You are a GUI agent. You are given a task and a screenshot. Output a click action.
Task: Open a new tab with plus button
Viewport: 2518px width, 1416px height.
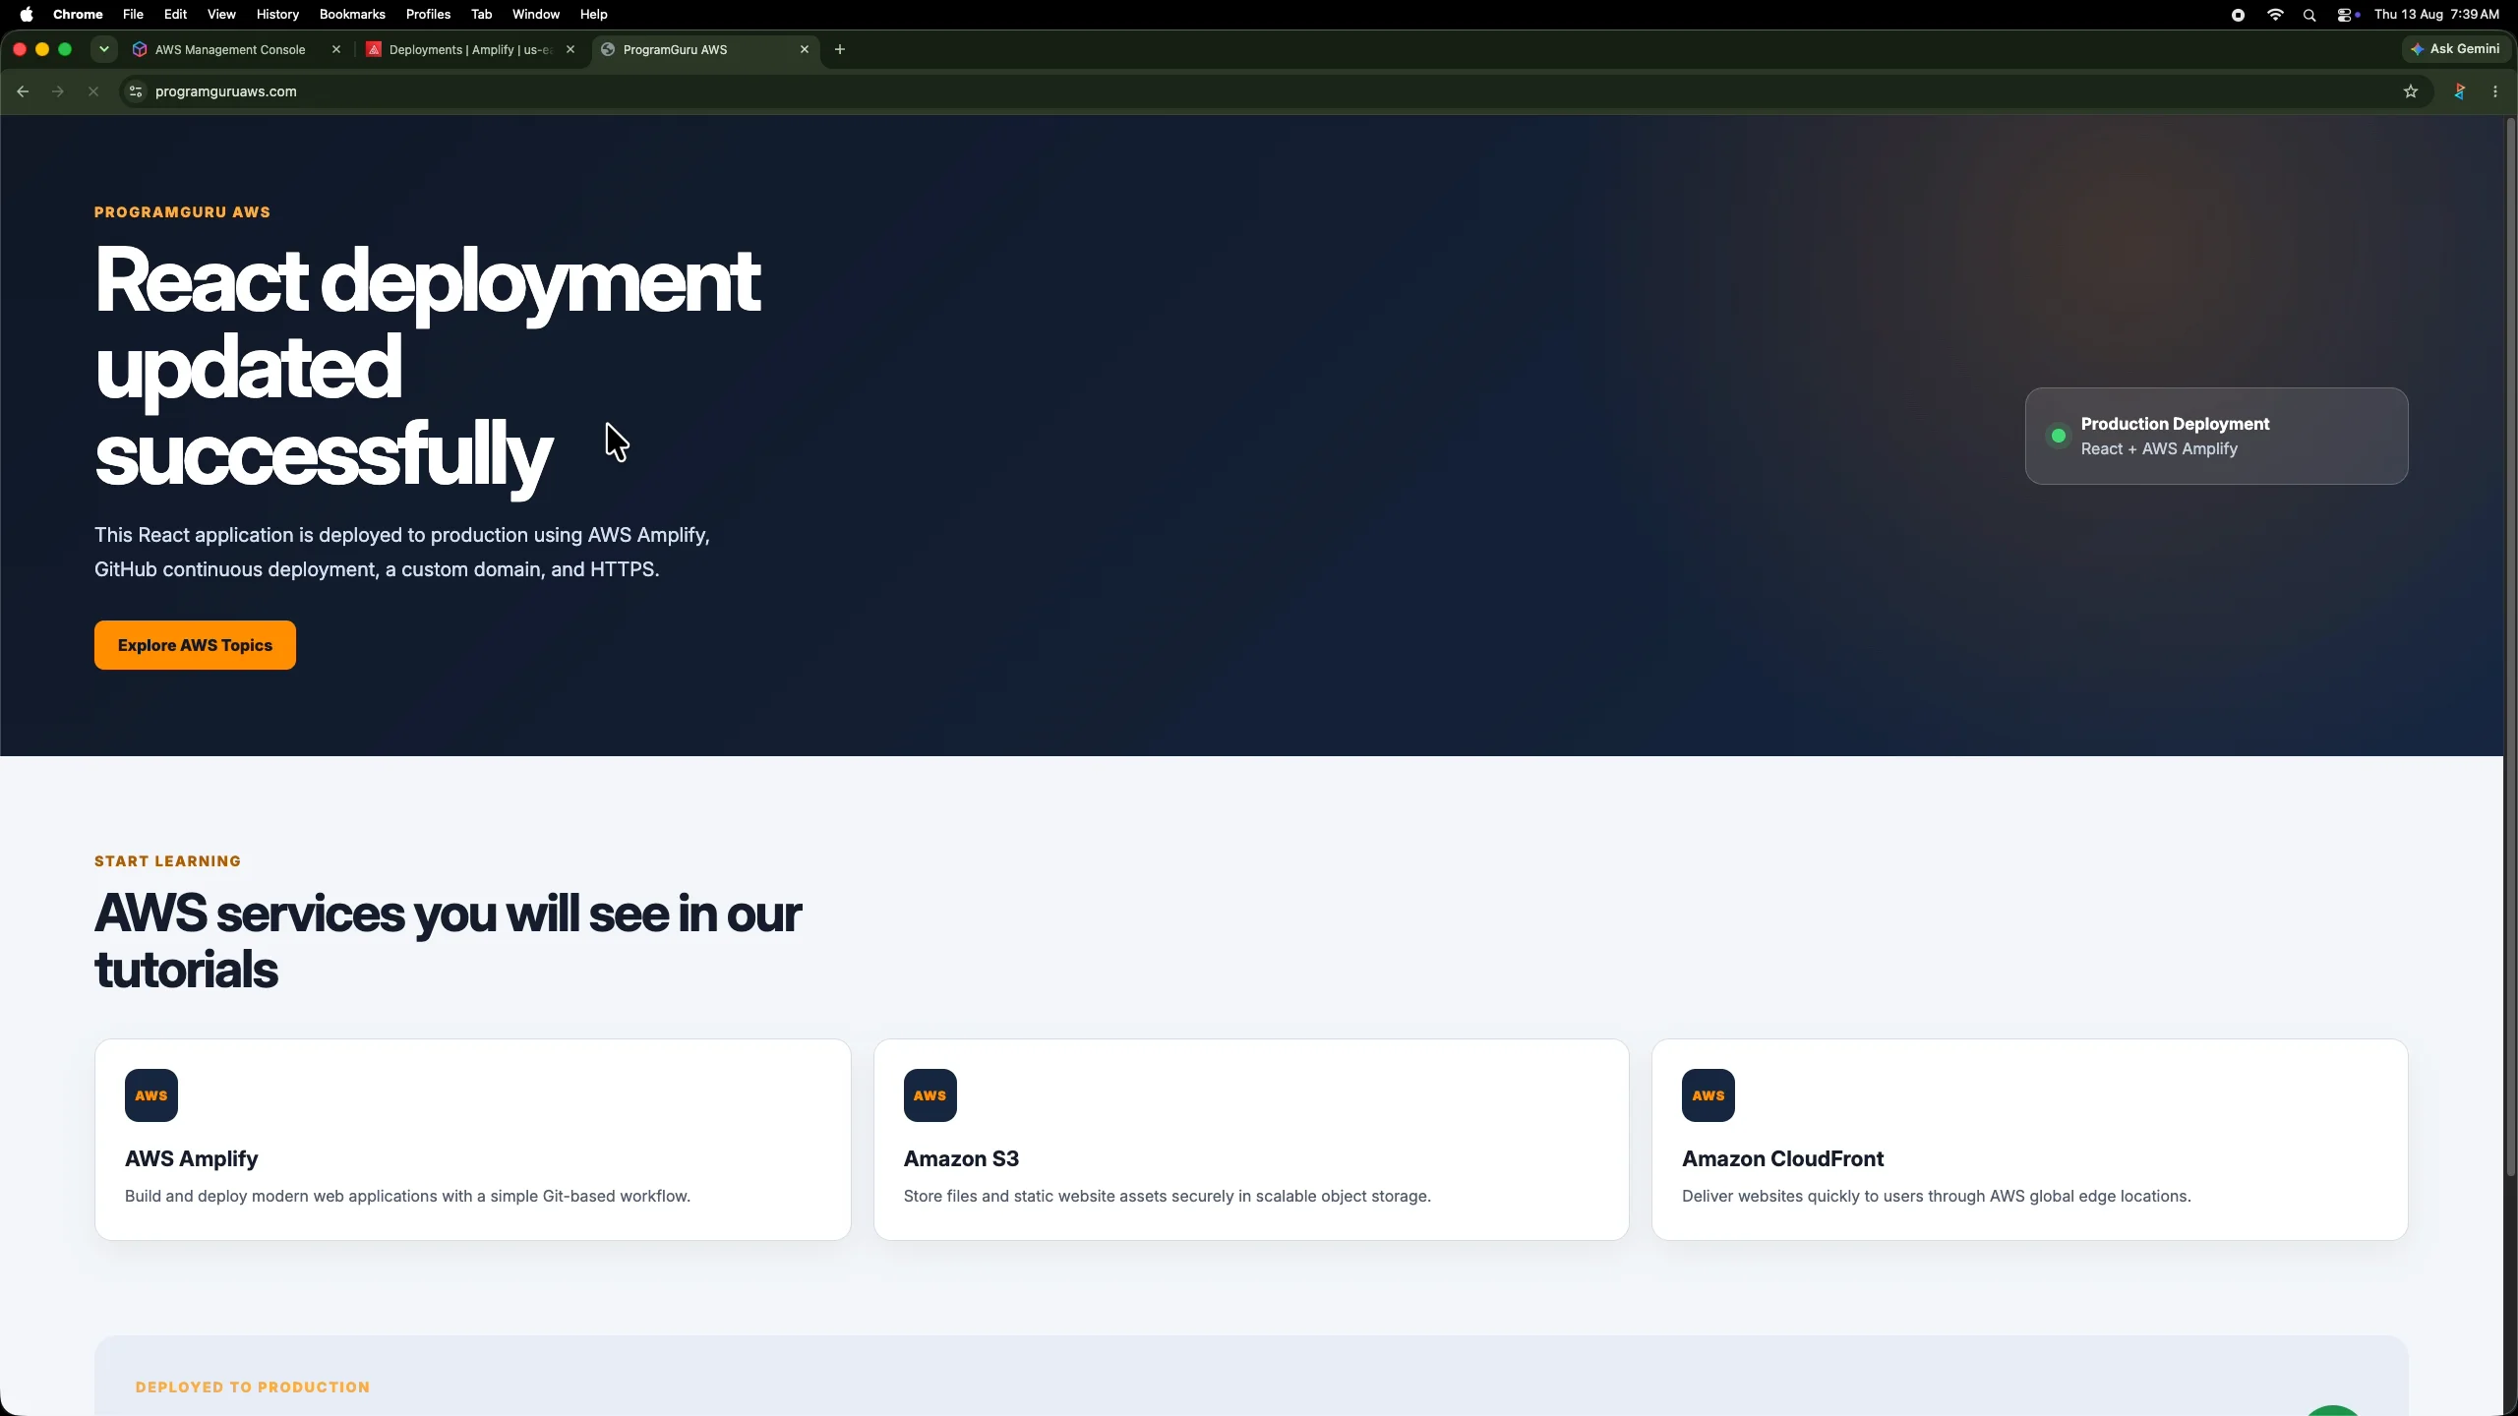[x=840, y=49]
